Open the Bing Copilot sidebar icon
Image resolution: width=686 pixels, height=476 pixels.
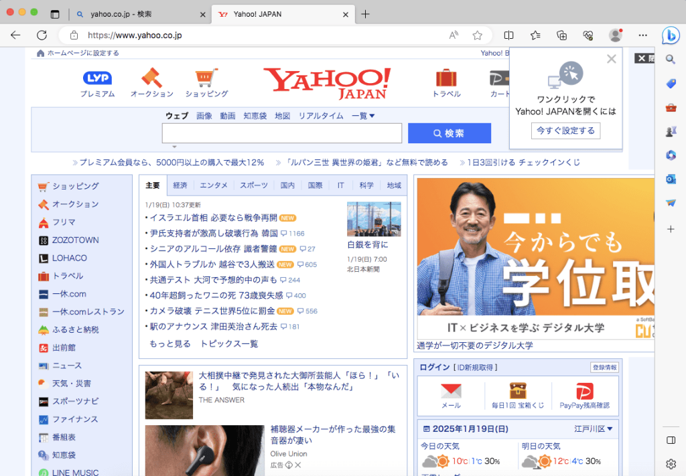(671, 35)
